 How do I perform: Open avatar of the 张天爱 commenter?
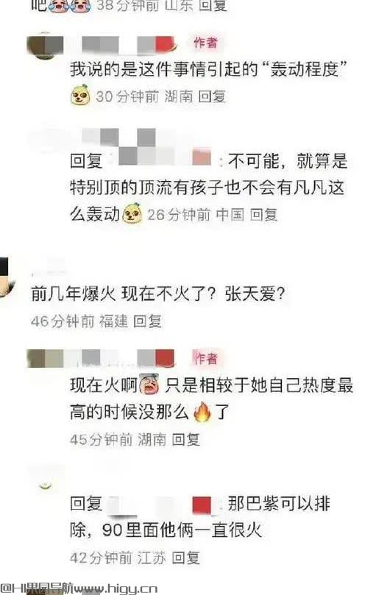coord(7,278)
